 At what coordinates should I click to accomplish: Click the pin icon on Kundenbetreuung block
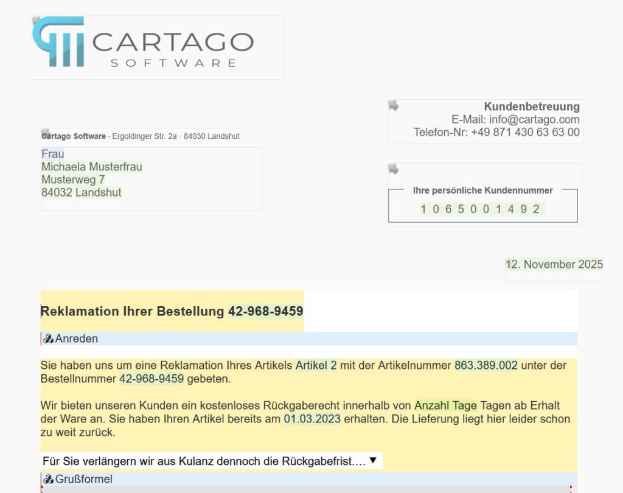pos(394,105)
